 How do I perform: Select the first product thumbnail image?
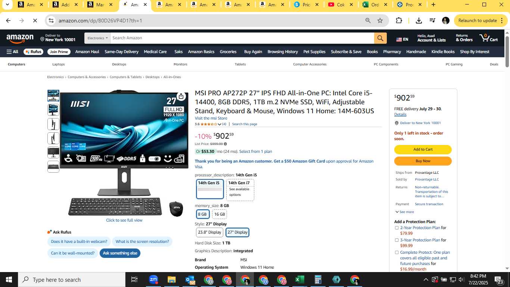[x=53, y=96]
